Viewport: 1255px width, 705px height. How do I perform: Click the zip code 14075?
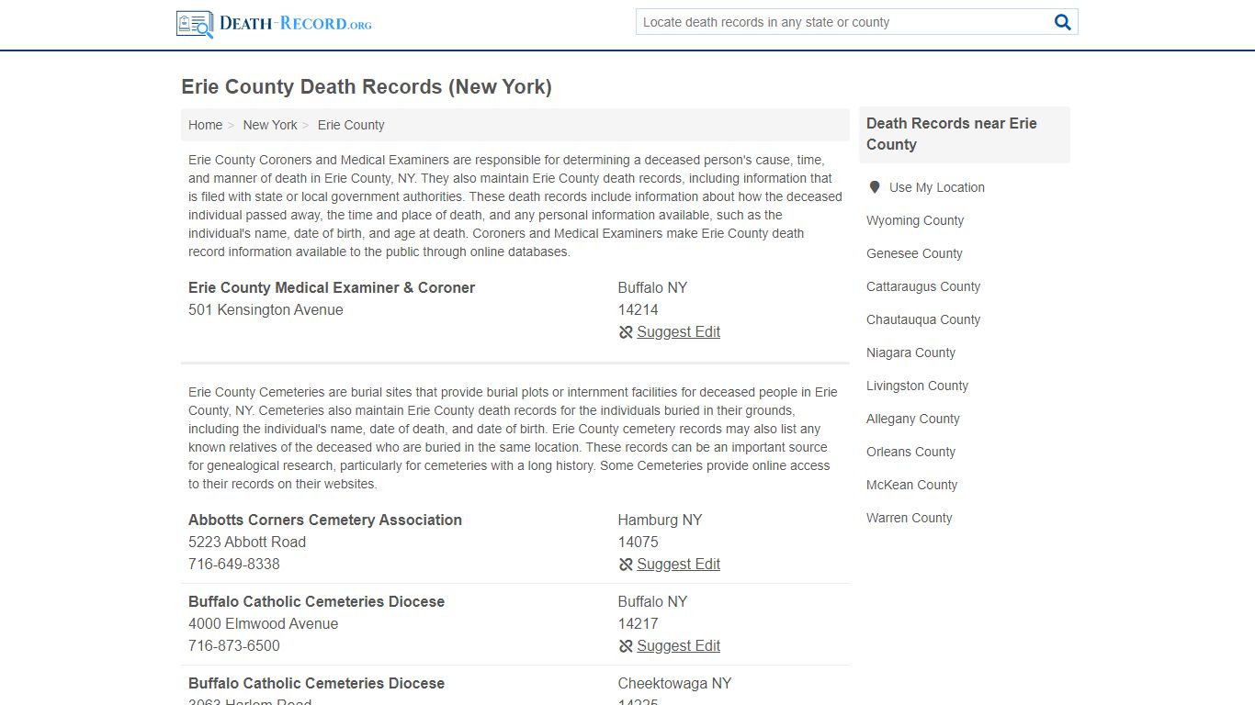pyautogui.click(x=638, y=542)
